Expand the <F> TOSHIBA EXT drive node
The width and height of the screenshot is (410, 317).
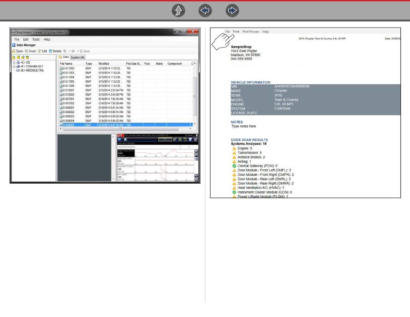14,67
